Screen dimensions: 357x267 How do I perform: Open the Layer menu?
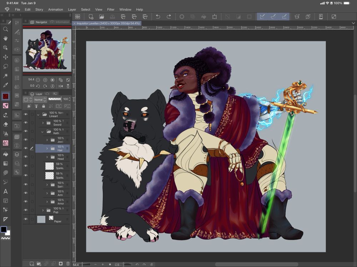point(72,10)
